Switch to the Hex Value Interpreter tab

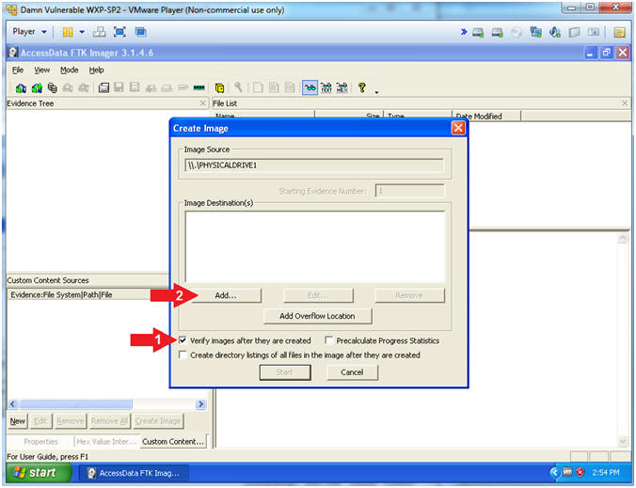[106, 441]
